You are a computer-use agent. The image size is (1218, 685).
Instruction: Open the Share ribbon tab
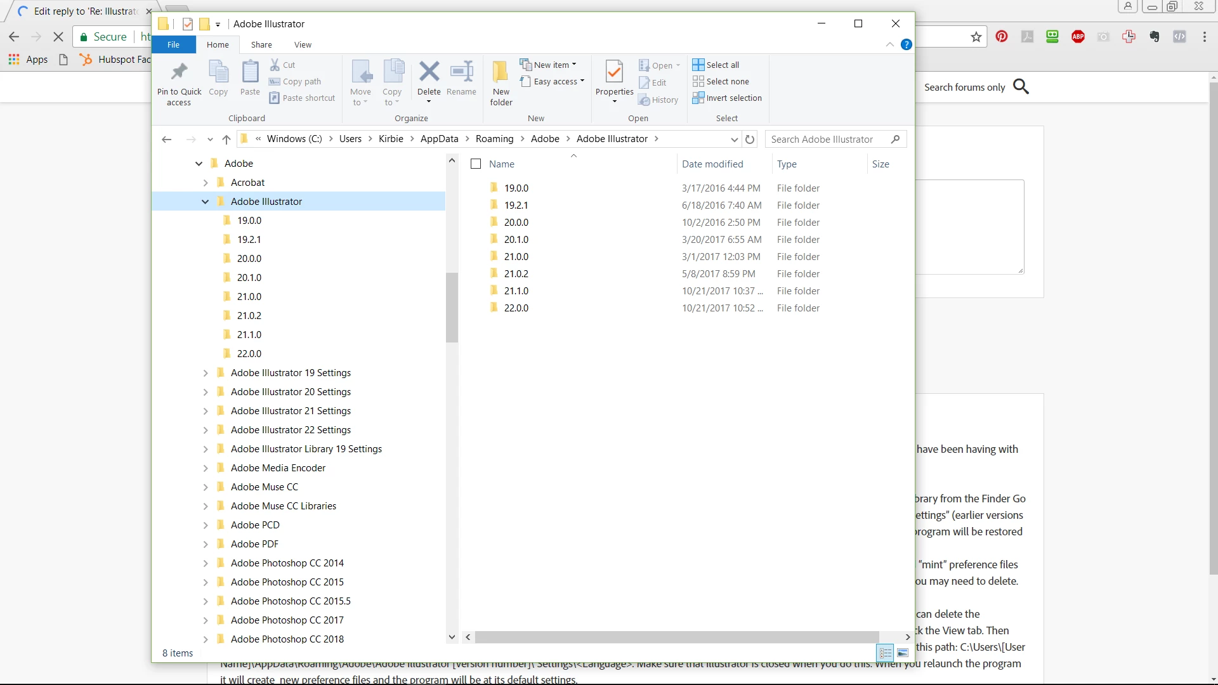click(x=261, y=45)
